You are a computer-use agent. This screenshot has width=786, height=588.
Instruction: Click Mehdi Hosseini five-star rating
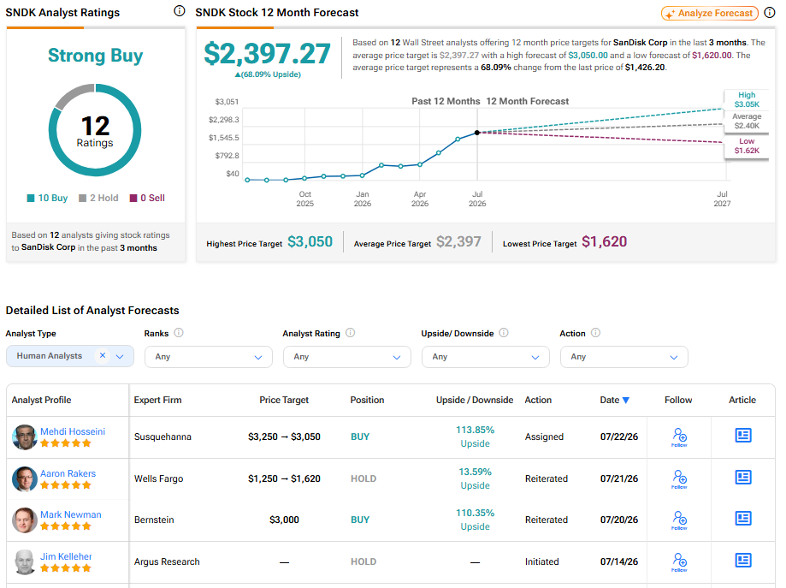pyautogui.click(x=66, y=443)
